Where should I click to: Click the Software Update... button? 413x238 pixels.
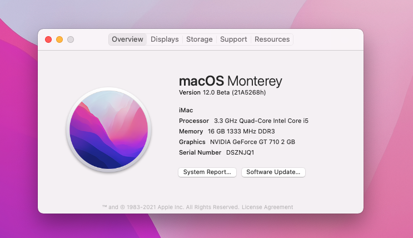tap(273, 172)
